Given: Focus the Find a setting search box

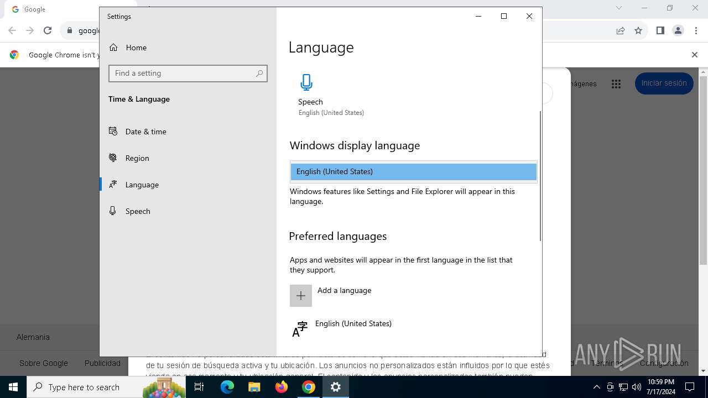Looking at the screenshot, I should (188, 73).
